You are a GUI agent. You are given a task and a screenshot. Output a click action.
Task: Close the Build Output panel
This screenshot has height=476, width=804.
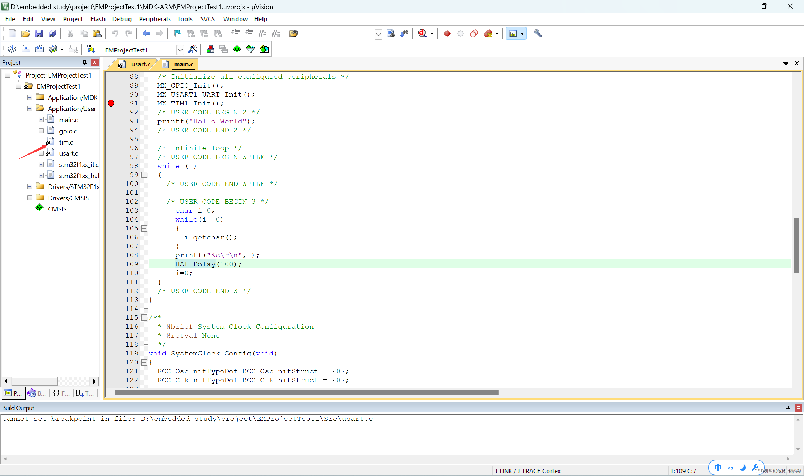798,408
